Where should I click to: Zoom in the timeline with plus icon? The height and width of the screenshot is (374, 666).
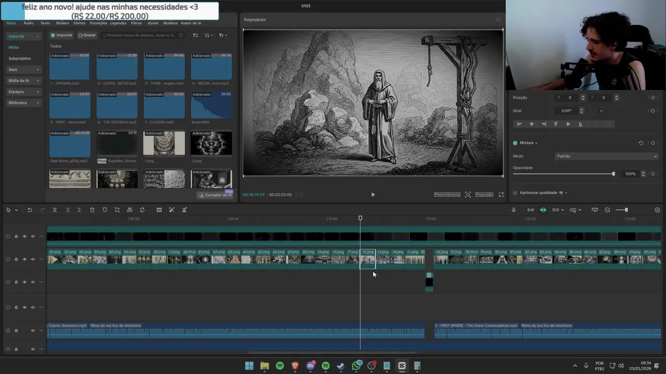[x=657, y=210]
